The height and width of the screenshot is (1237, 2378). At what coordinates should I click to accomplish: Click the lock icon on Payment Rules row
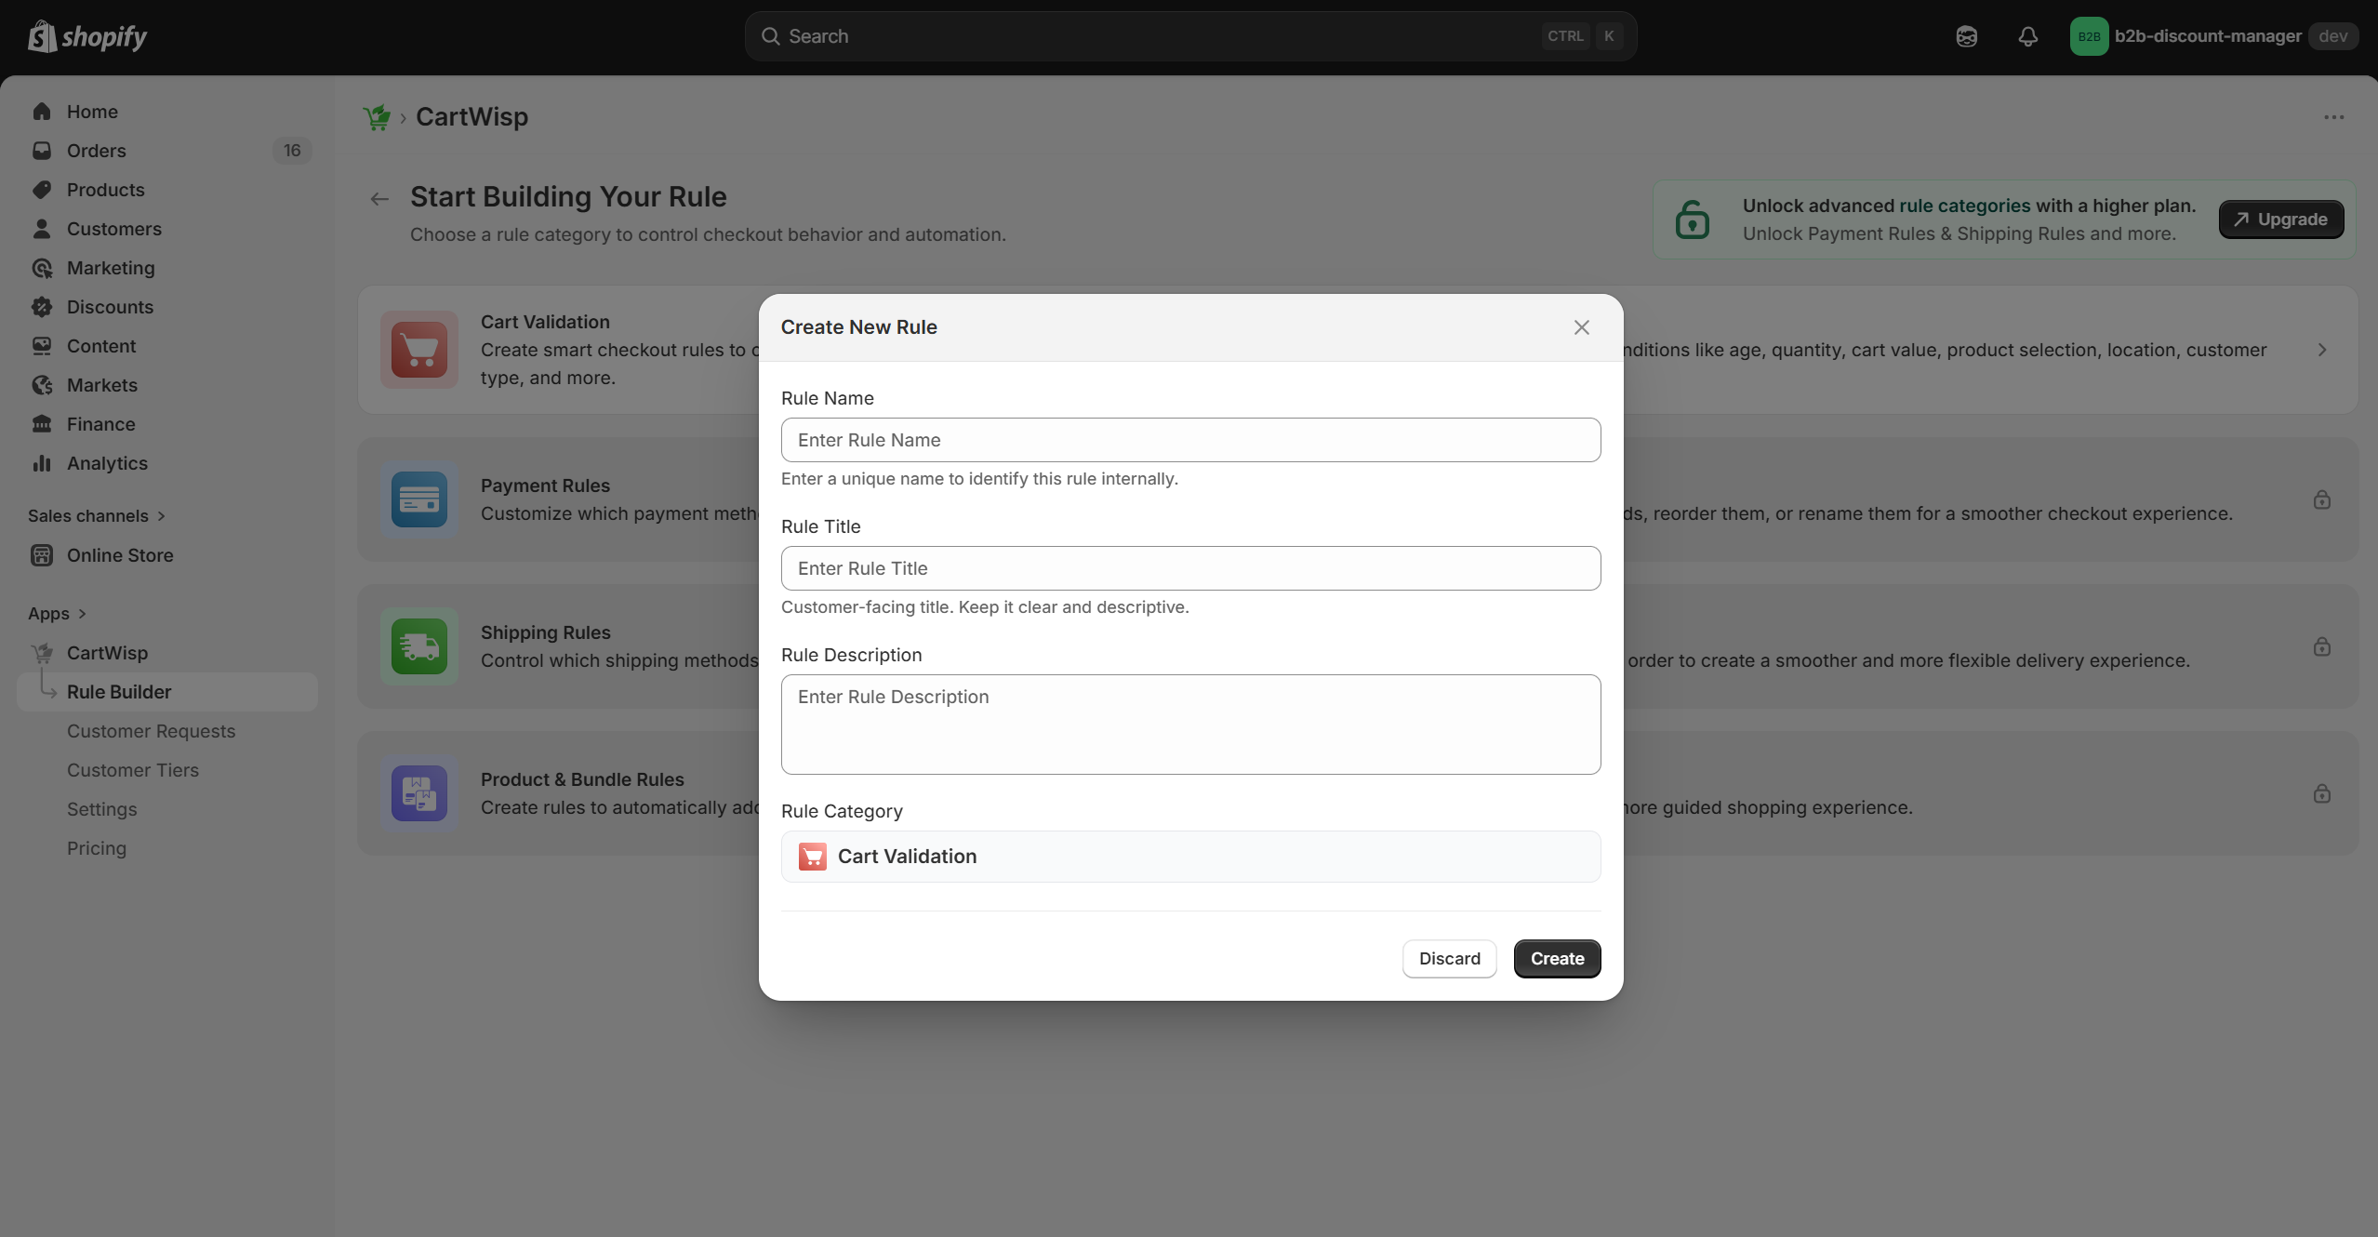2322,499
